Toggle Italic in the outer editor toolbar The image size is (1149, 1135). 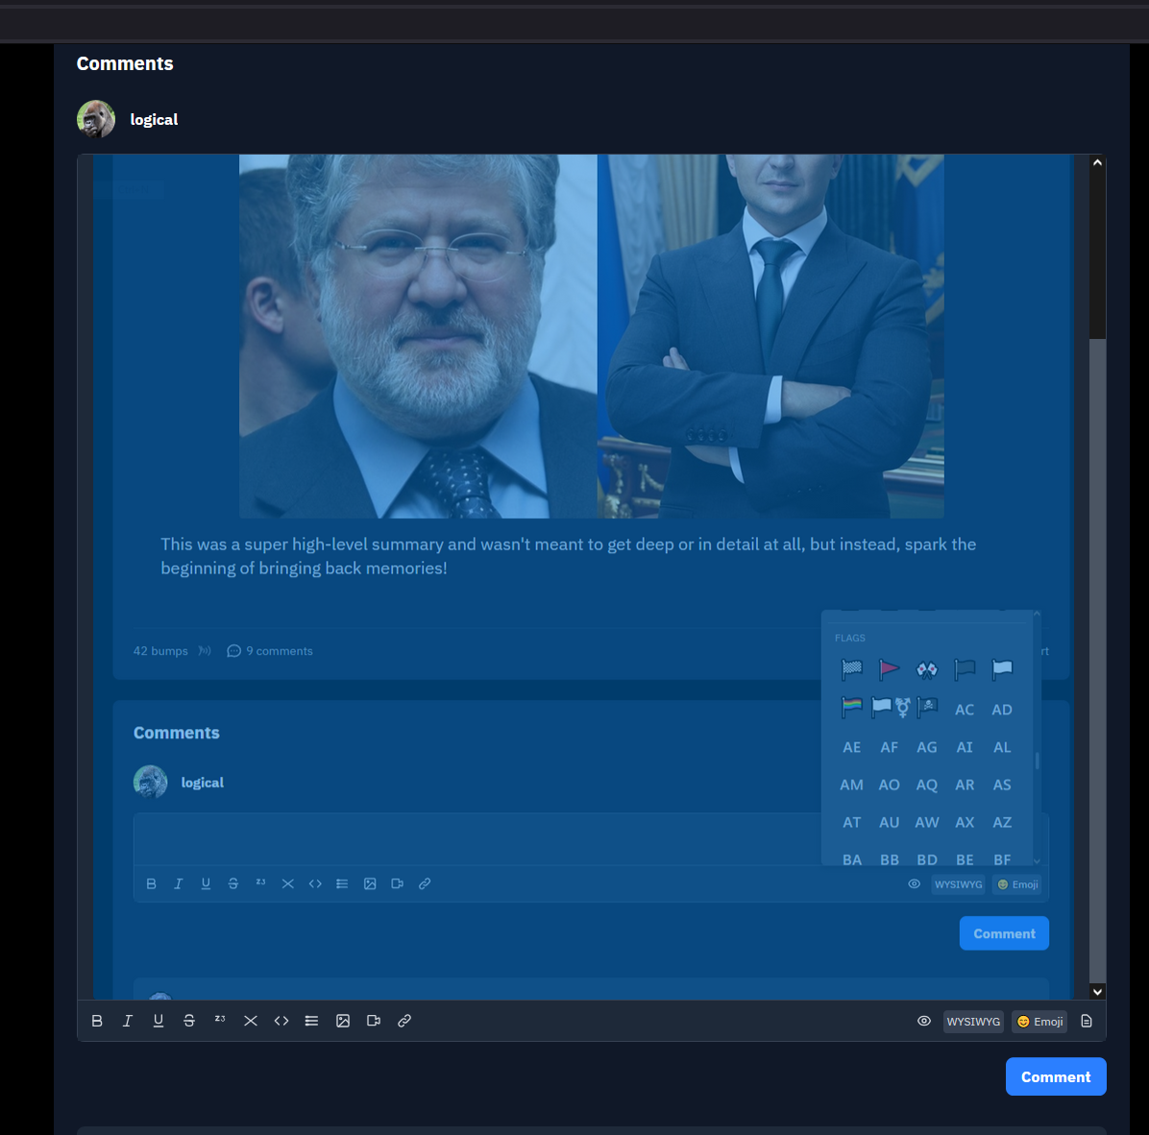[x=128, y=1021]
